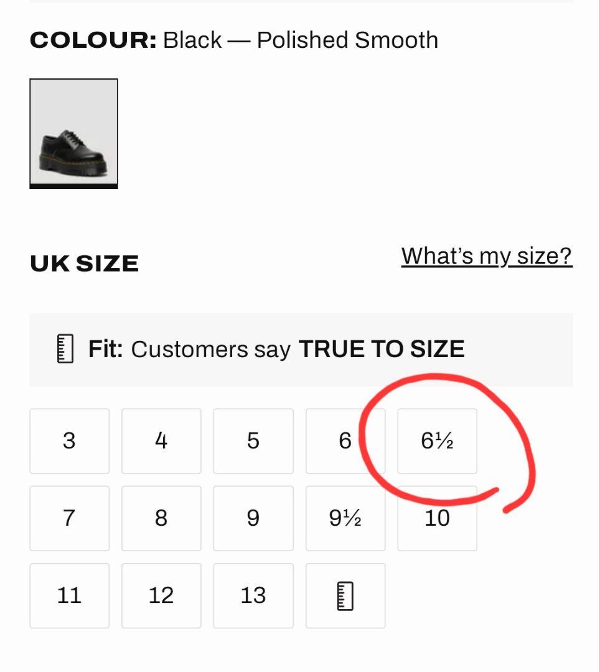Viewport: 600px width, 672px height.
Task: Choose UK size 12
Action: 161,595
